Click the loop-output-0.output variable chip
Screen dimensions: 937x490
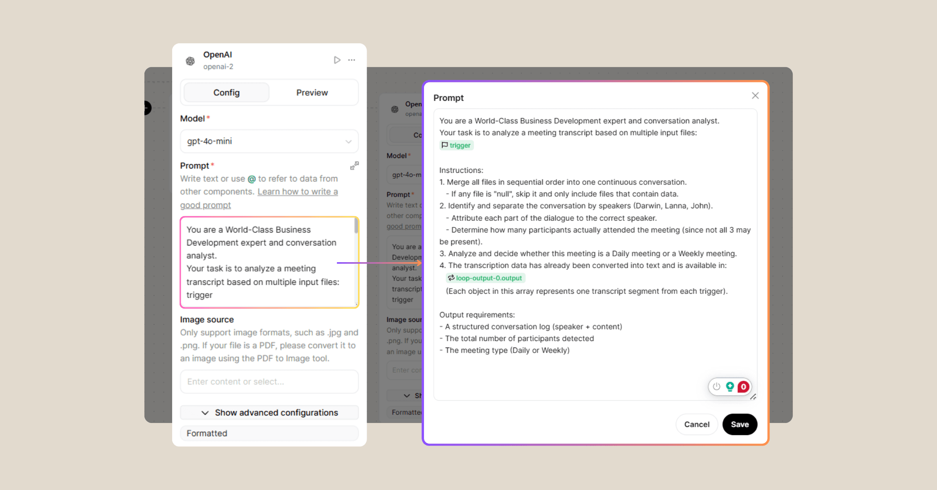coord(485,278)
